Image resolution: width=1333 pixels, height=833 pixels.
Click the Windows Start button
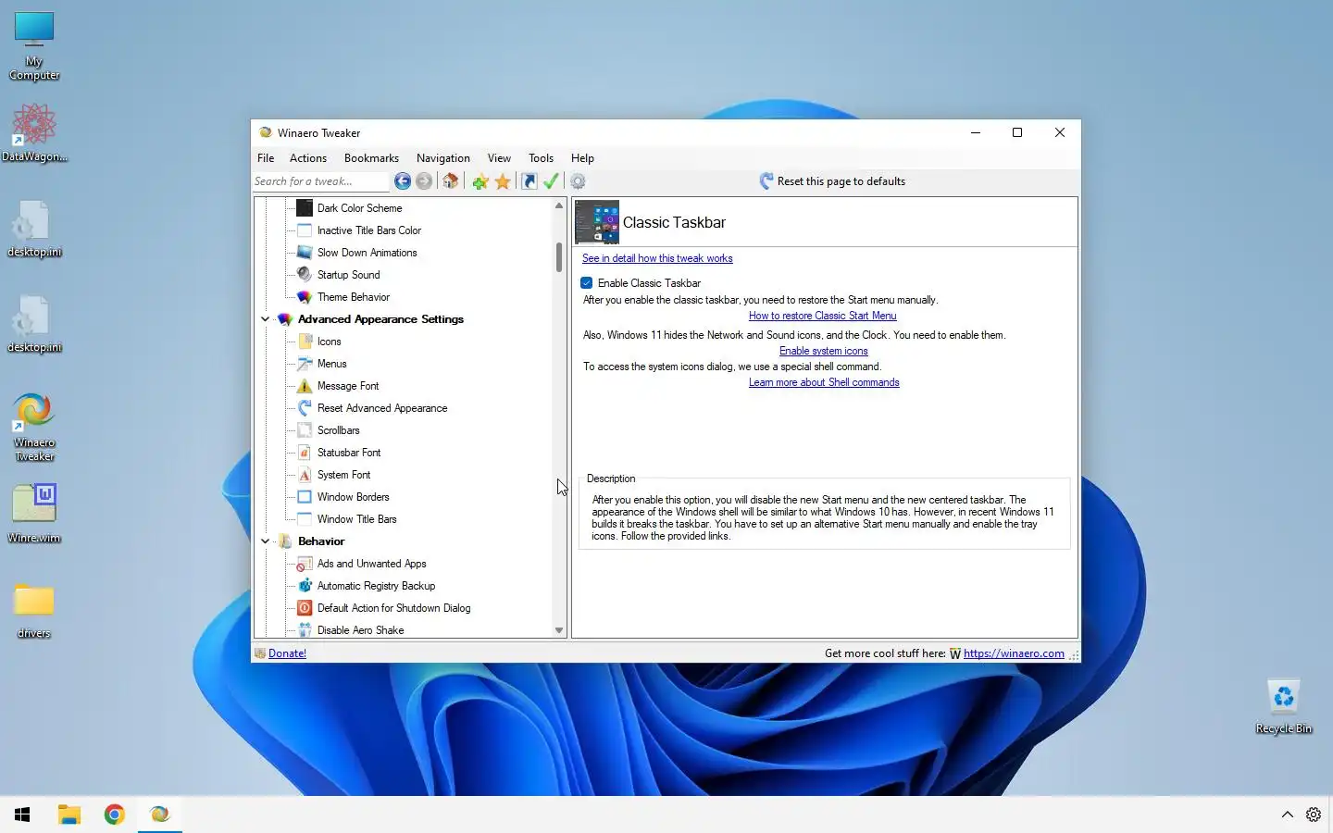[22, 814]
